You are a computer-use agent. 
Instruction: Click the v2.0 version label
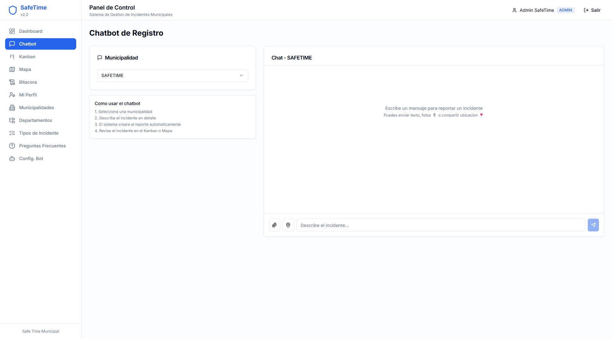[24, 15]
